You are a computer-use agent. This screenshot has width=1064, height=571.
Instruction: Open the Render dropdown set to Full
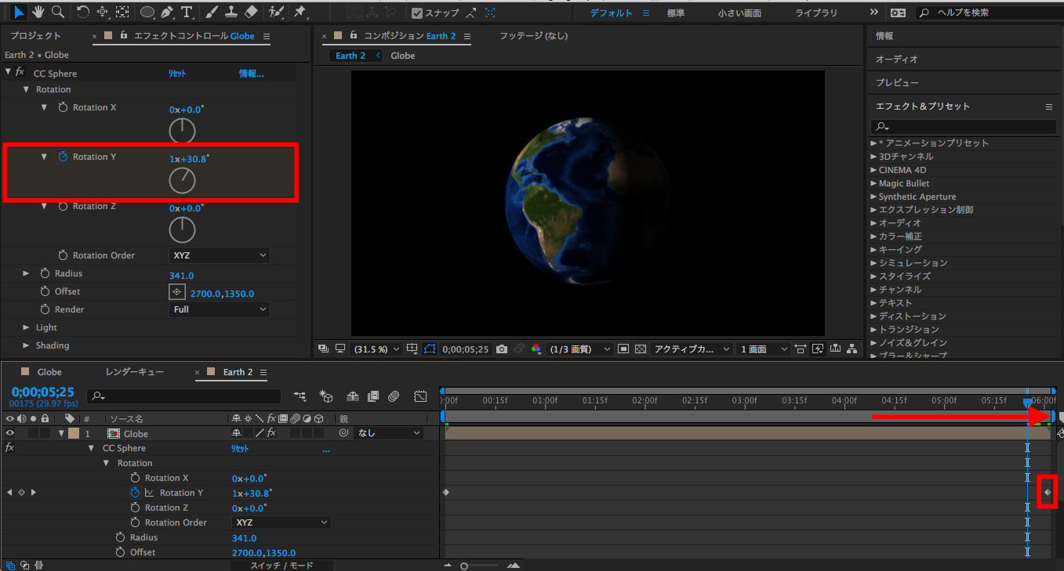click(220, 309)
